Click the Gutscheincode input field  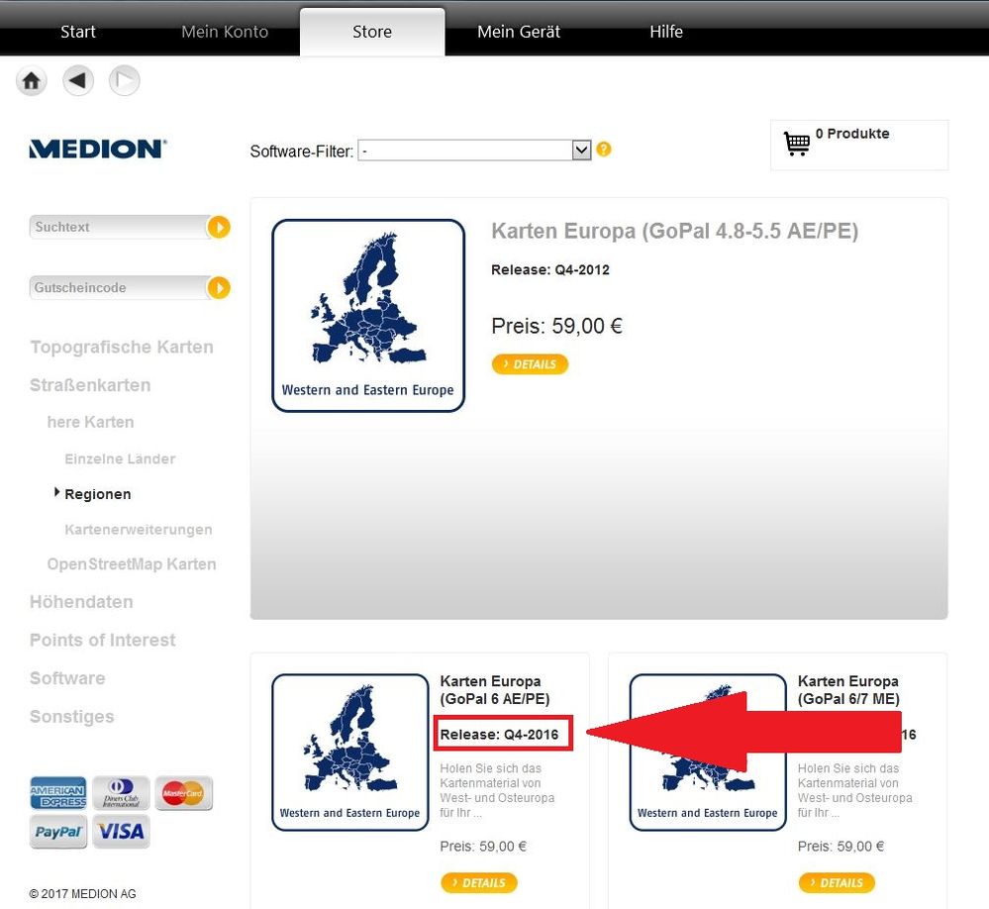[x=119, y=287]
